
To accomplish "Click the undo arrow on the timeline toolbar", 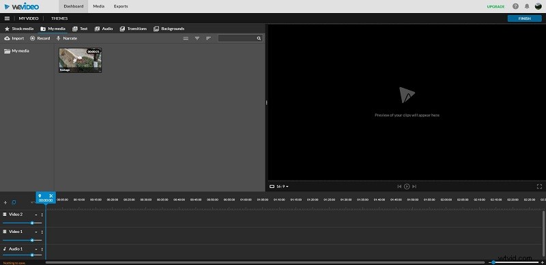I will [32, 202].
